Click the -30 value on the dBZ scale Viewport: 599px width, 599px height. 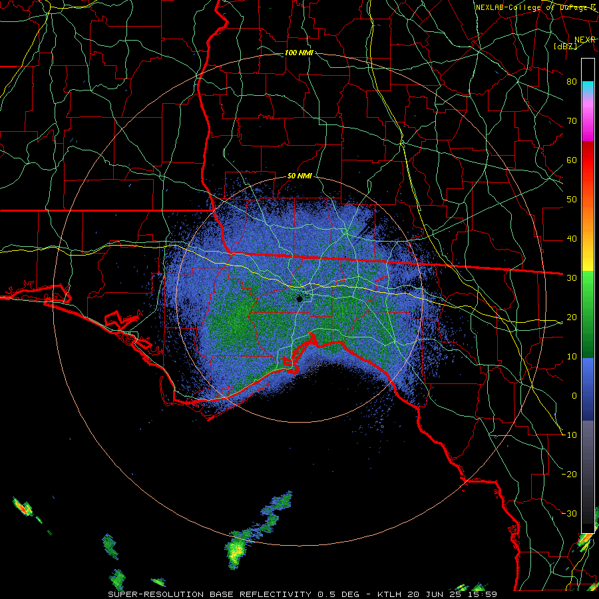(570, 514)
